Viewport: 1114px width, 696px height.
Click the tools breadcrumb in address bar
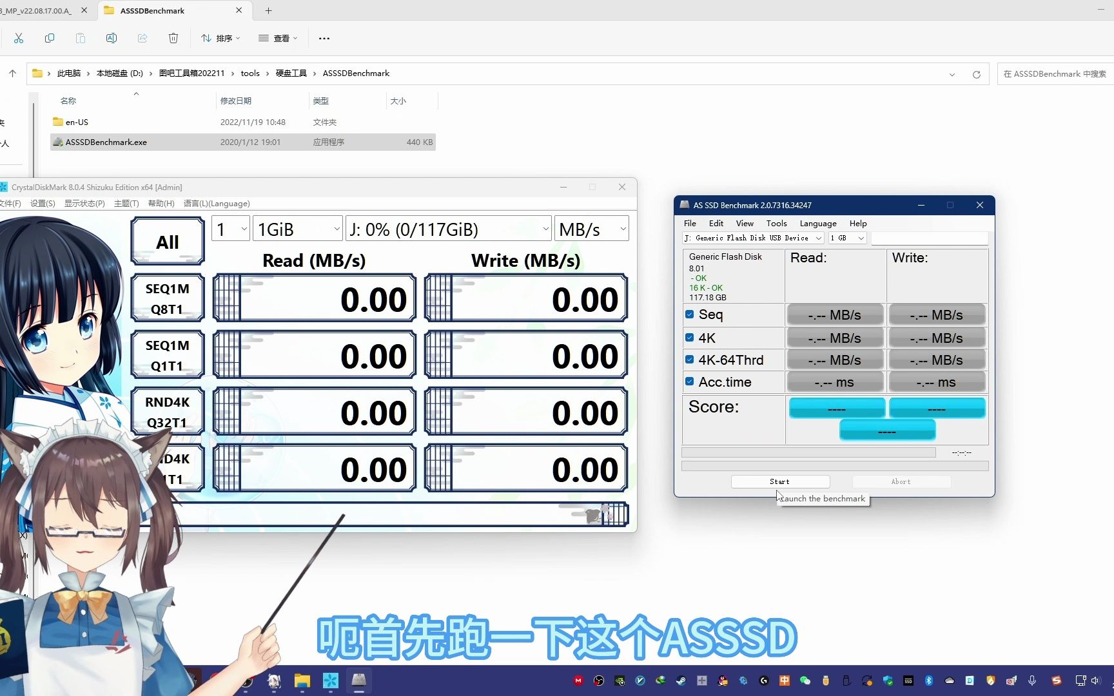tap(250, 73)
